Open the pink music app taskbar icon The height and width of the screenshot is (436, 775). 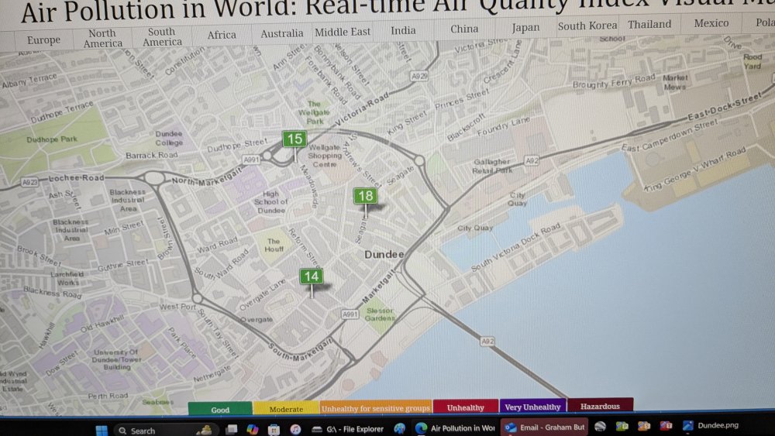(x=295, y=429)
